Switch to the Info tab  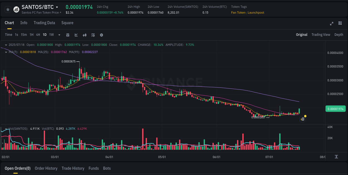pos(24,23)
